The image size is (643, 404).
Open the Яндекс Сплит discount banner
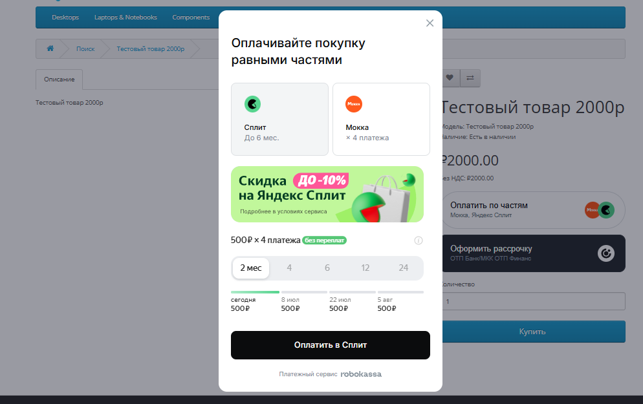(327, 194)
